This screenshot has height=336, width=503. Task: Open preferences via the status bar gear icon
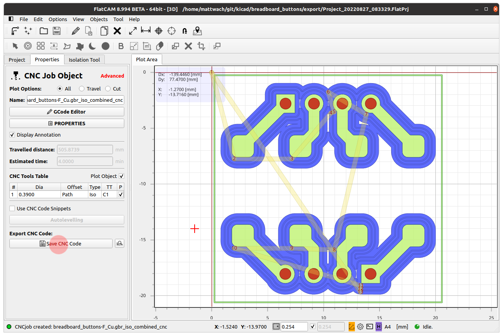click(360, 327)
